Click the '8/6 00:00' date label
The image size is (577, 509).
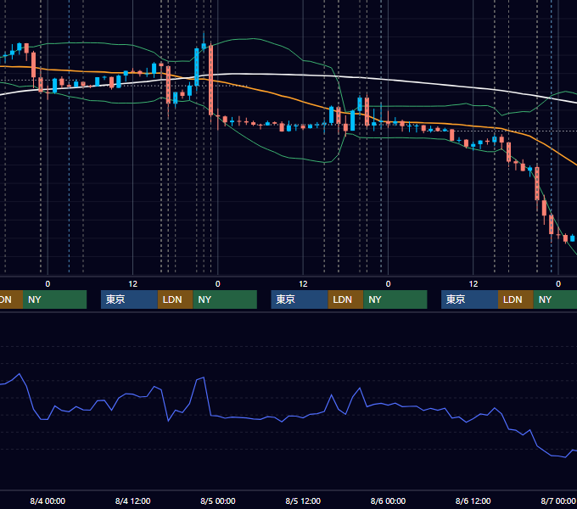pyautogui.click(x=388, y=501)
